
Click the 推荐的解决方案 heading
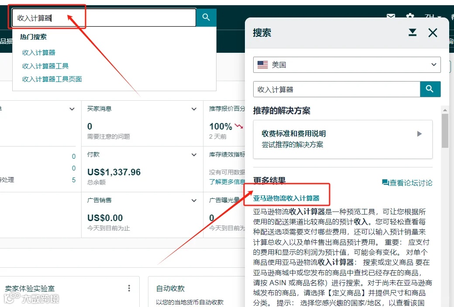pyautogui.click(x=282, y=110)
